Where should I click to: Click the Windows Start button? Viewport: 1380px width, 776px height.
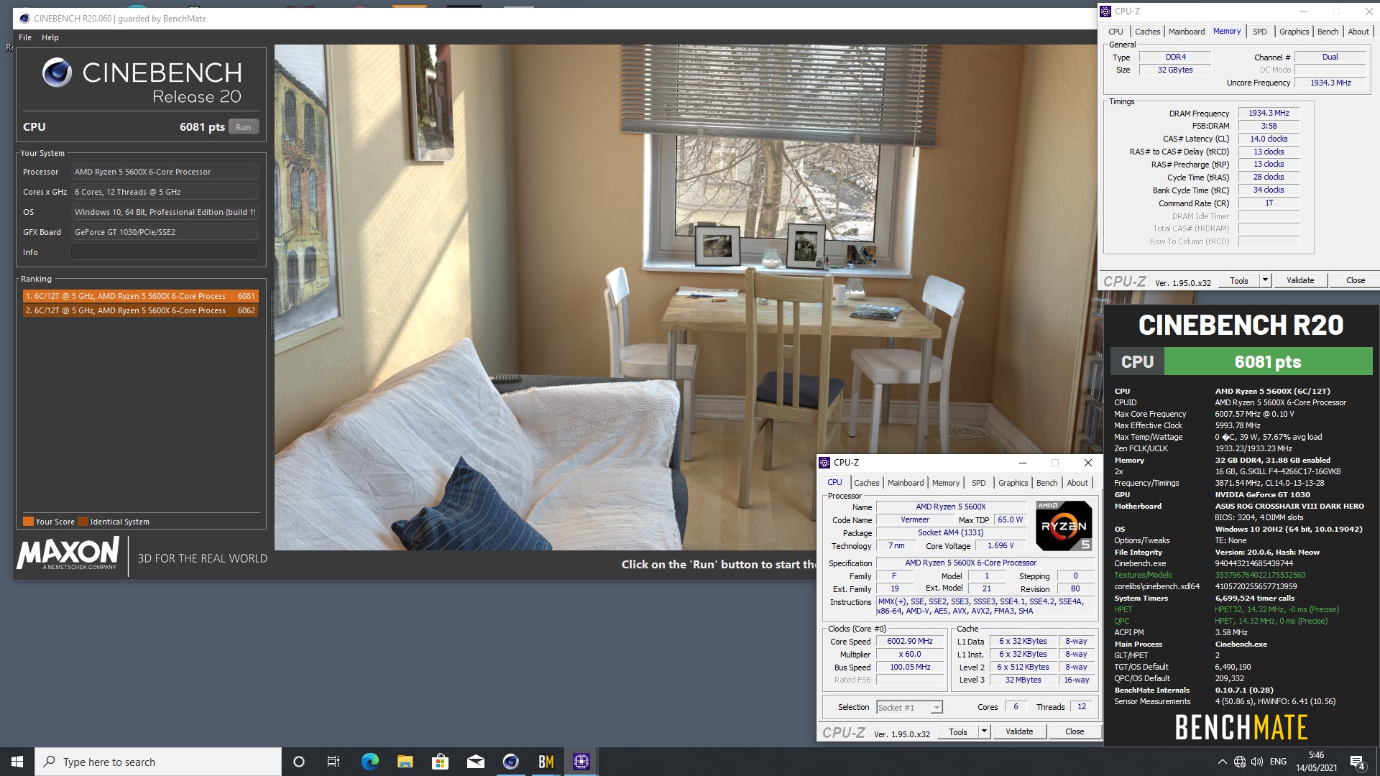pyautogui.click(x=17, y=762)
